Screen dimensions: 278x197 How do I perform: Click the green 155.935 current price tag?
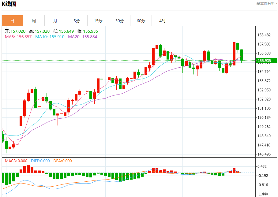tap(264, 61)
